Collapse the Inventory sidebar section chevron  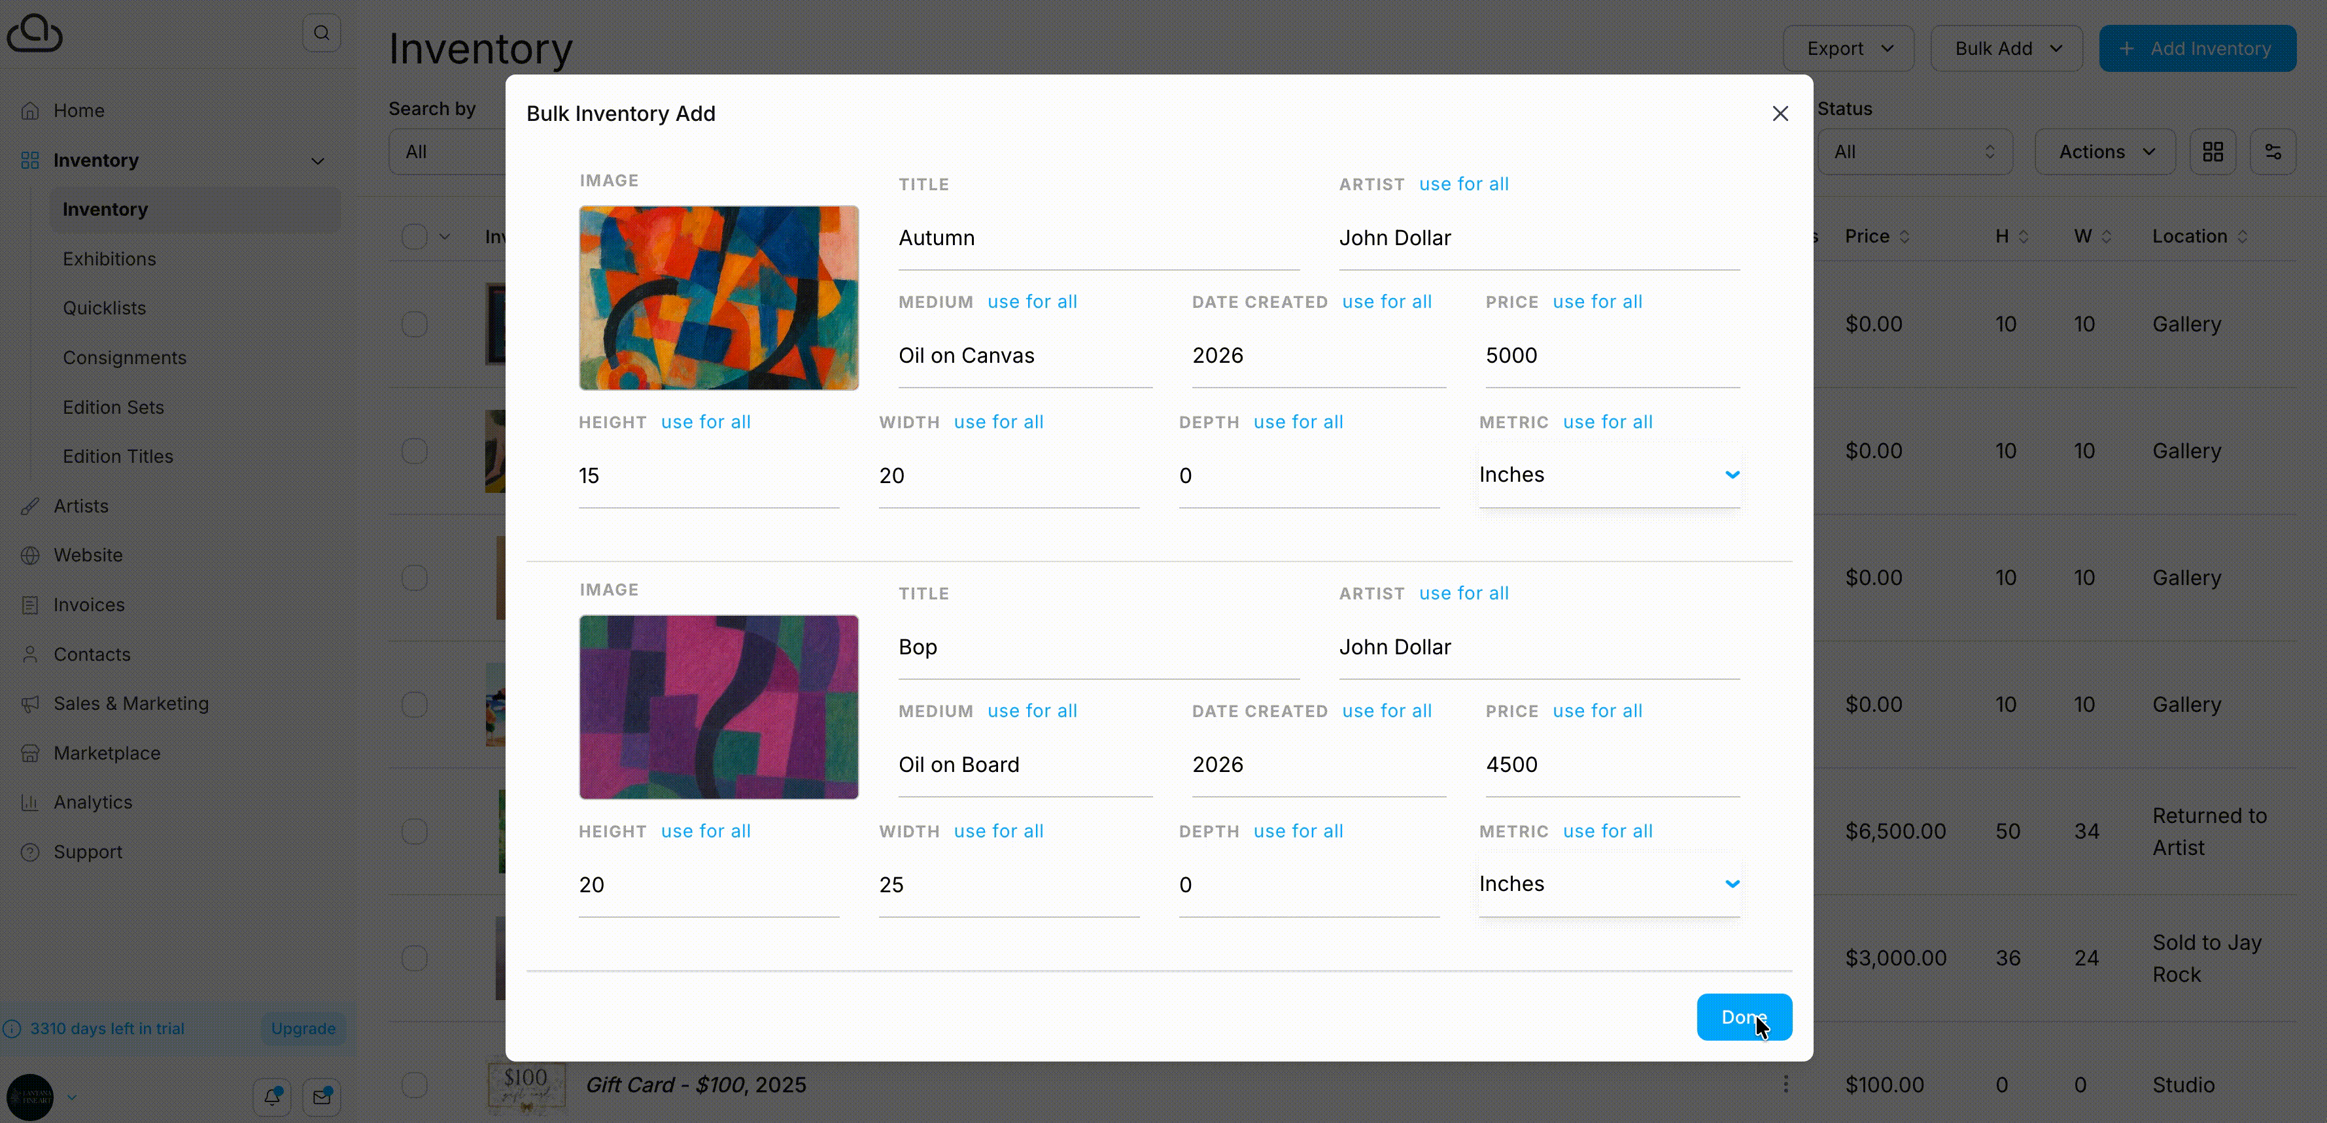318,161
